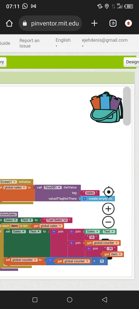Viewport: 139px width, 309px height.
Task: Center workspace with the crosshair icon
Action: 108,192
